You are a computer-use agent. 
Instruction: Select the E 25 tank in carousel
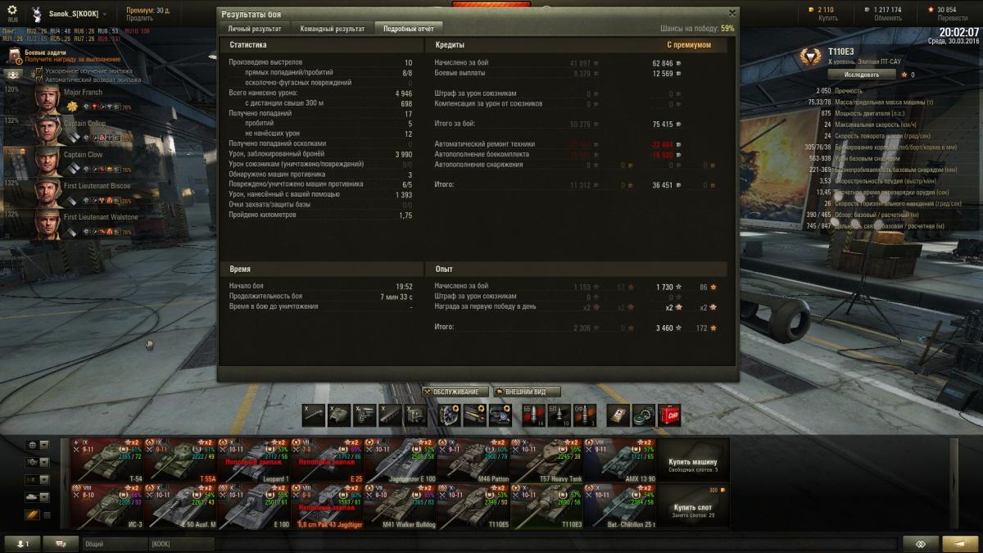328,460
